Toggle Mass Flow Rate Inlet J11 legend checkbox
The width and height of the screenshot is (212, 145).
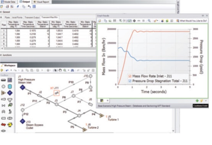[130, 76]
